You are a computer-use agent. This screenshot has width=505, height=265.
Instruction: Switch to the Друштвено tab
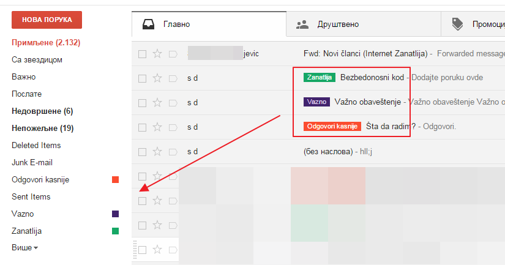[363, 24]
